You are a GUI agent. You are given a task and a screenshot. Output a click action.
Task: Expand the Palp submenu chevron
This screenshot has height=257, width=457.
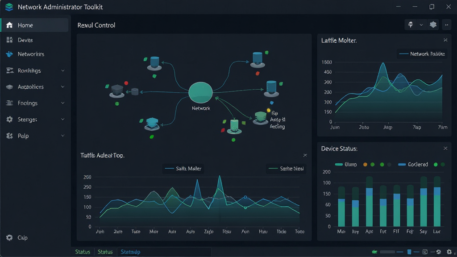pyautogui.click(x=62, y=136)
